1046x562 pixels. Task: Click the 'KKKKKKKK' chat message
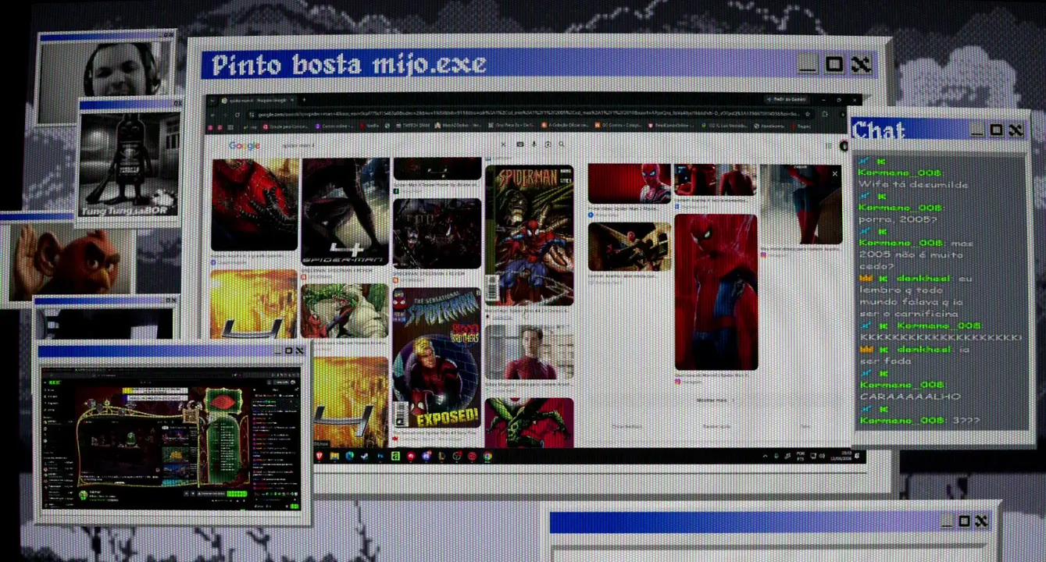(940, 337)
